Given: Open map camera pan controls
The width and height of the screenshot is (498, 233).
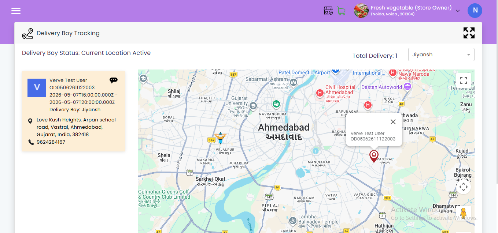Looking at the screenshot, I should [x=464, y=187].
